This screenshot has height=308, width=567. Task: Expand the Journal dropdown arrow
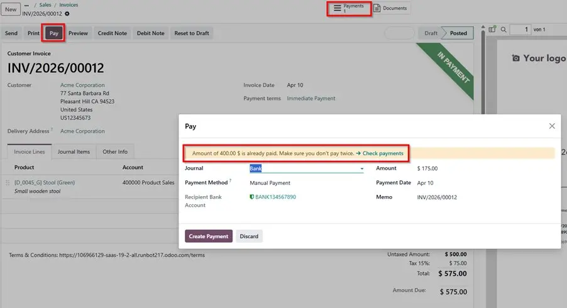[x=361, y=168]
